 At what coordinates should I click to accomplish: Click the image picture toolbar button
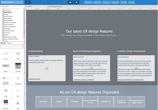point(70,2)
